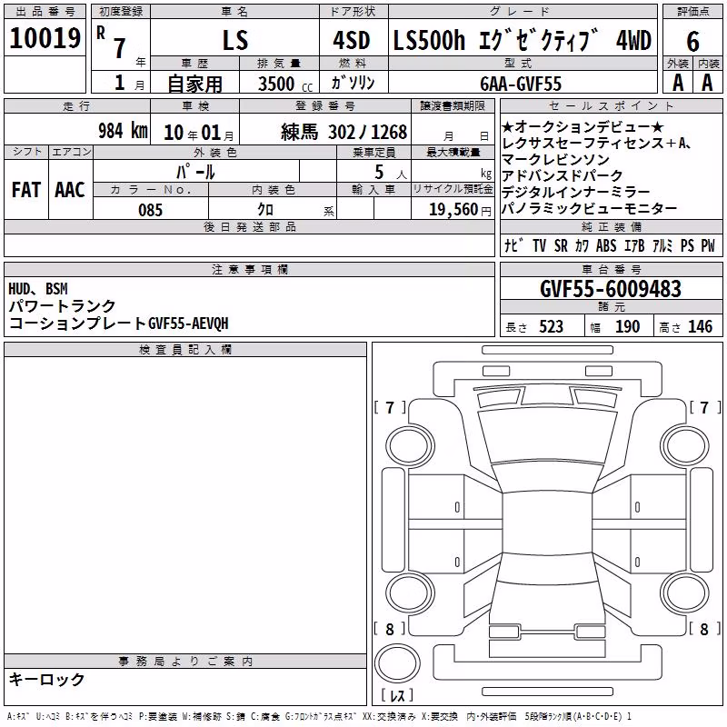Click the fuel type ガソリン
Viewport: 727px width, 727px height.
[353, 83]
